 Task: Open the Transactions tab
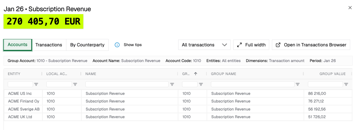tap(49, 45)
